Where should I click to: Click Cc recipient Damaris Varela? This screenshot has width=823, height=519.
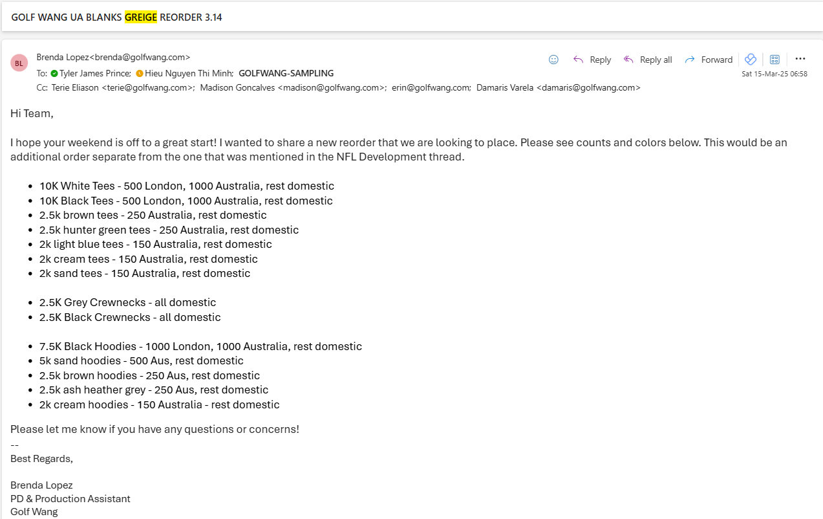[x=559, y=87]
